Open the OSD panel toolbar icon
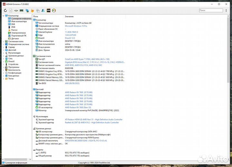232x167 pixels. pyautogui.click(x=48, y=11)
